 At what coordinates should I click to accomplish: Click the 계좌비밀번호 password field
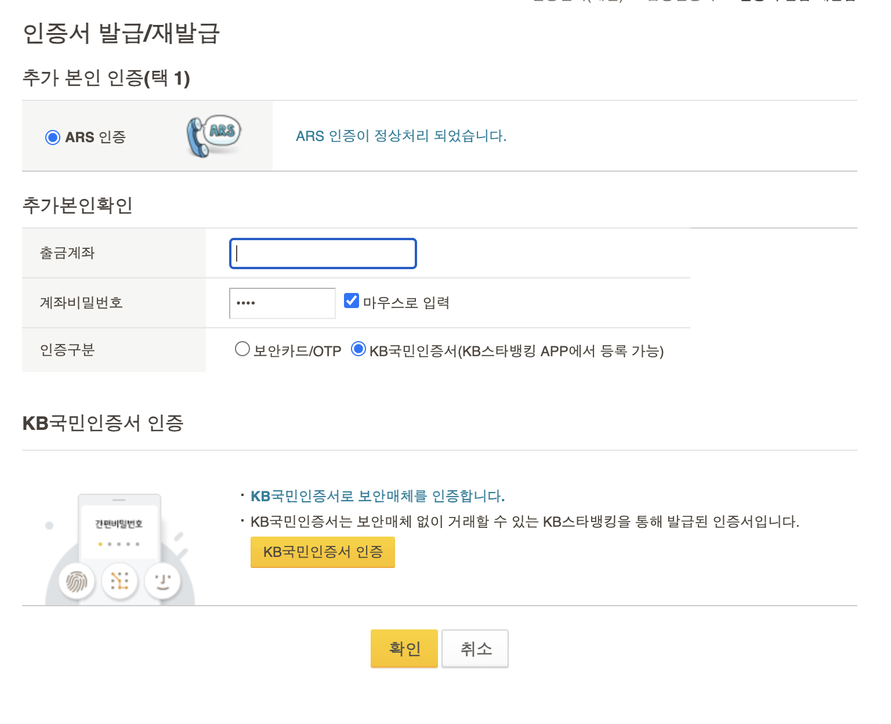[x=282, y=303]
